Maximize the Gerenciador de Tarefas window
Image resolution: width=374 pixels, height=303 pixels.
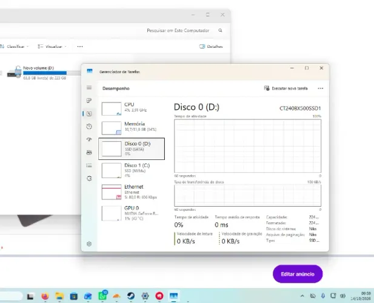coord(307,68)
